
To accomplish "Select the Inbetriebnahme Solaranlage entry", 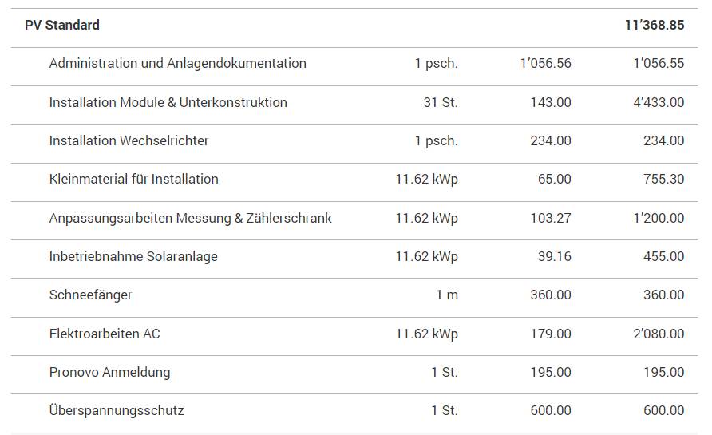I will point(133,256).
